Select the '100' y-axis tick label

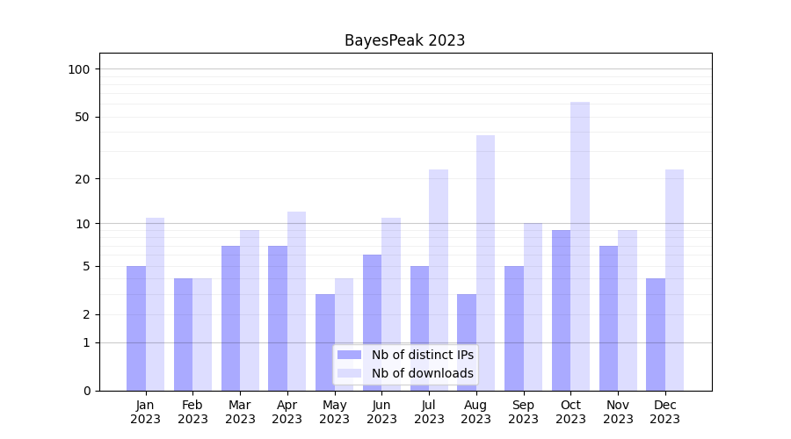[79, 69]
